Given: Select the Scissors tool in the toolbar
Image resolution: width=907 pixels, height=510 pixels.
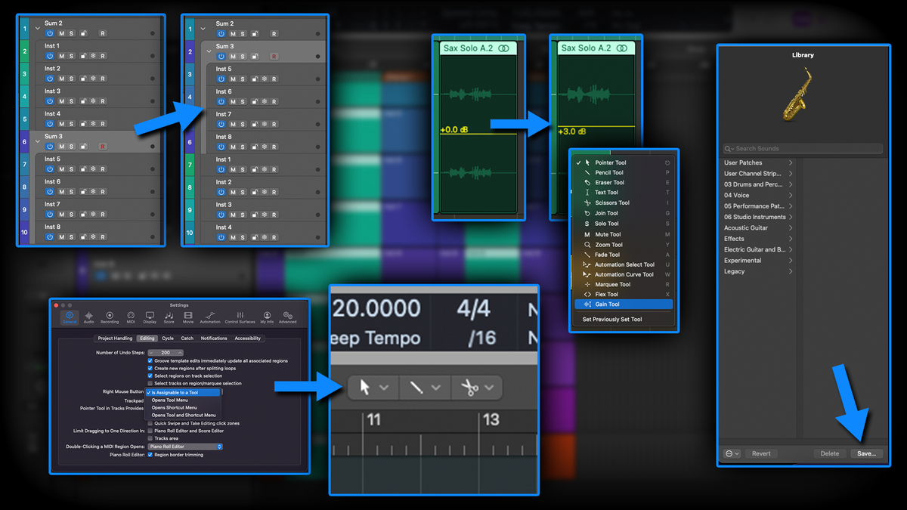Looking at the screenshot, I should click(470, 388).
